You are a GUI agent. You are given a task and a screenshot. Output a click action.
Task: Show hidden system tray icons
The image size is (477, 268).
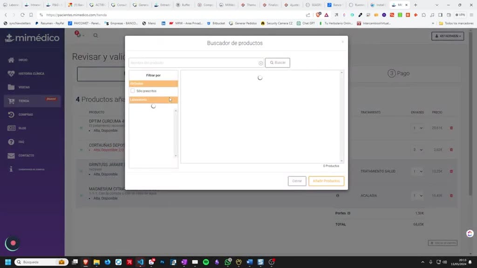(422, 262)
